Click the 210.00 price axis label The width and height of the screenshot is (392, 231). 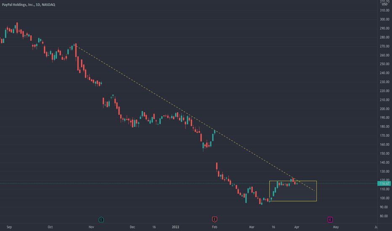click(x=384, y=100)
